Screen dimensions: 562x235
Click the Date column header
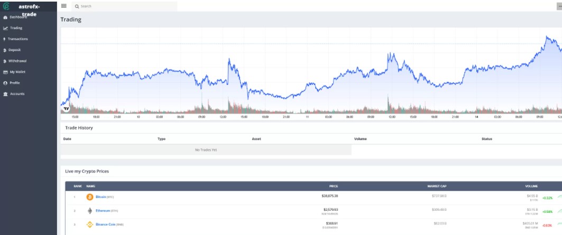tap(67, 139)
